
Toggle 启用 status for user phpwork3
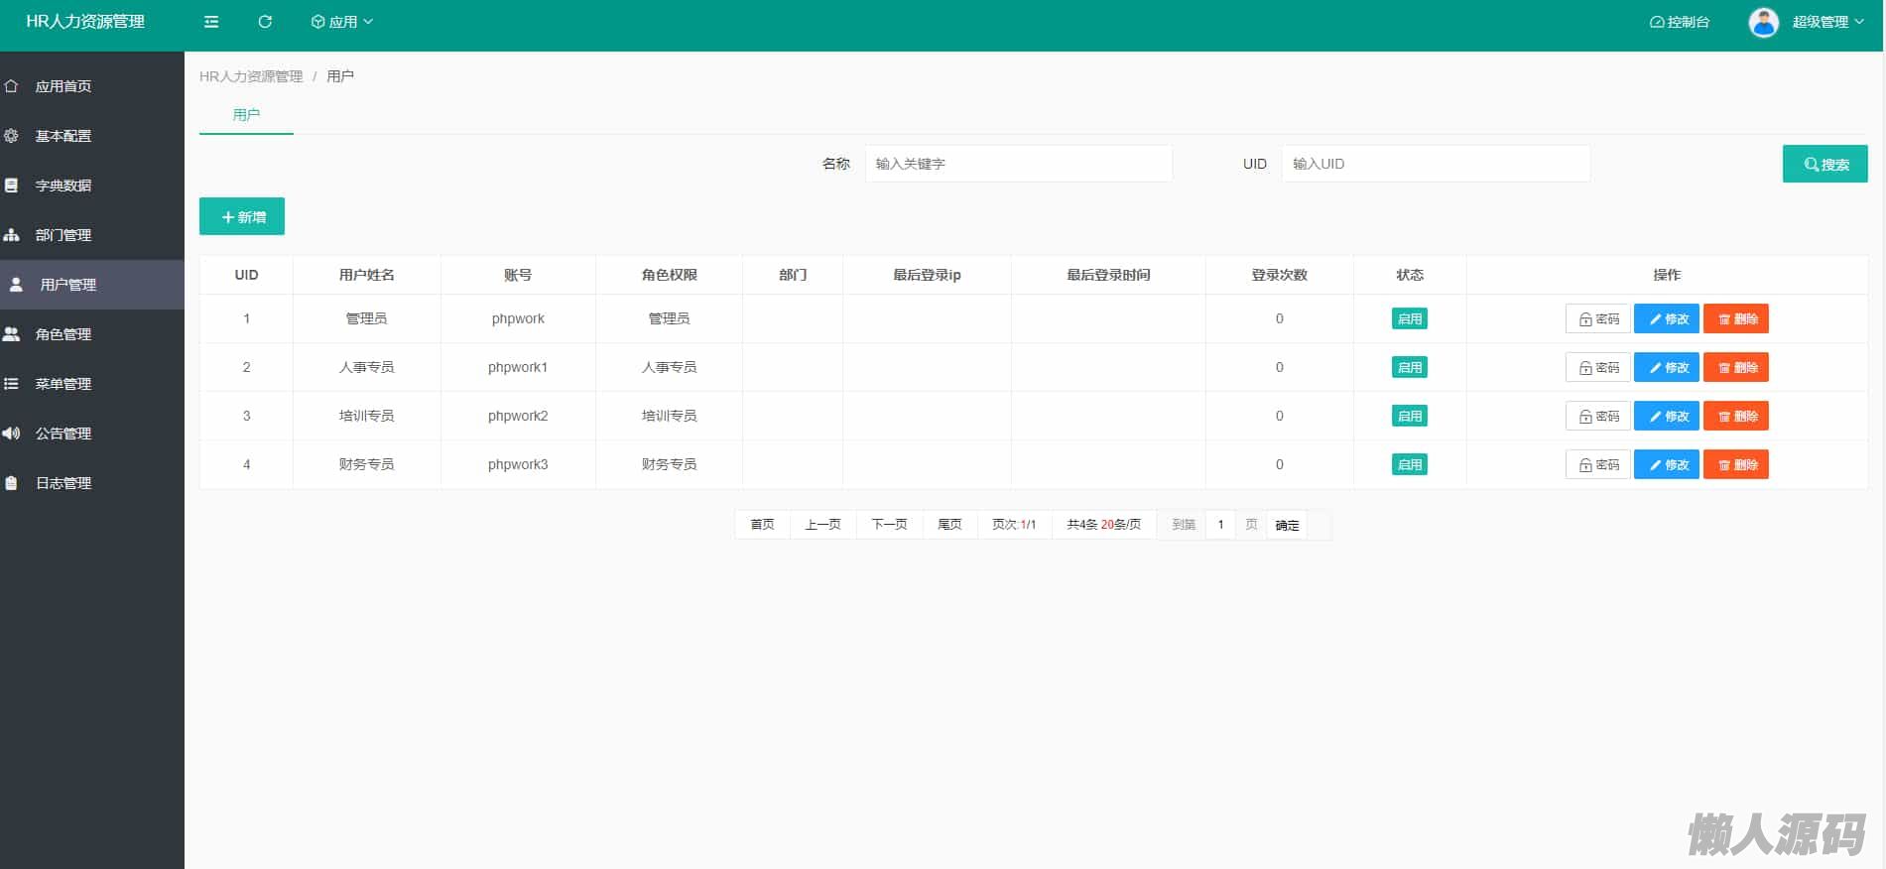click(1409, 464)
